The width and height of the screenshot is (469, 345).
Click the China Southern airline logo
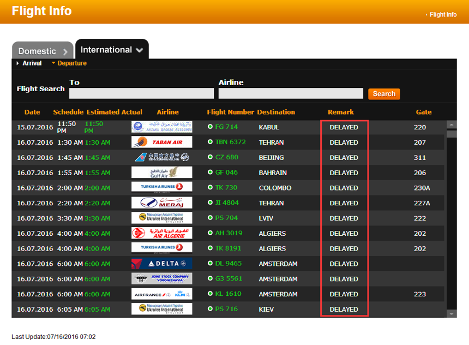coord(162,158)
